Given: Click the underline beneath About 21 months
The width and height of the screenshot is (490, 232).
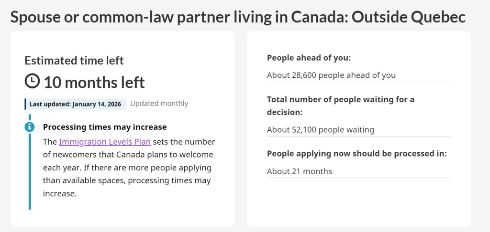Looking at the screenshot, I should click(359, 178).
